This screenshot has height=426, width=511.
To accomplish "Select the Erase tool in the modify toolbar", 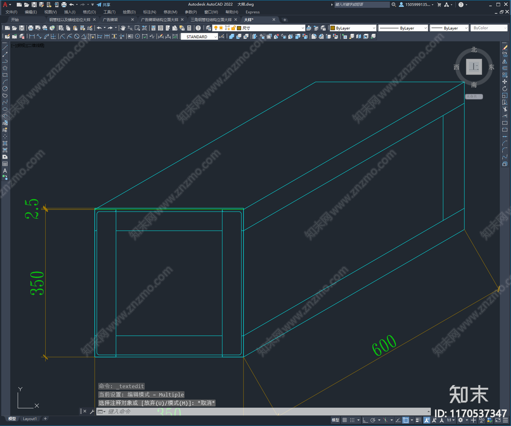I will coord(505,48).
